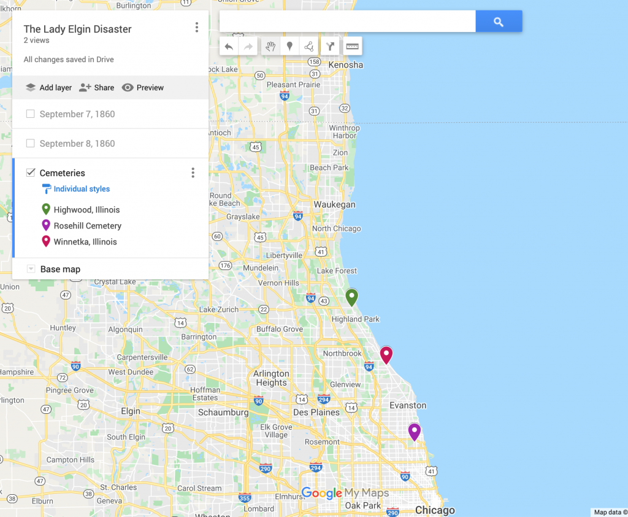Click the Preview button label

coord(150,87)
